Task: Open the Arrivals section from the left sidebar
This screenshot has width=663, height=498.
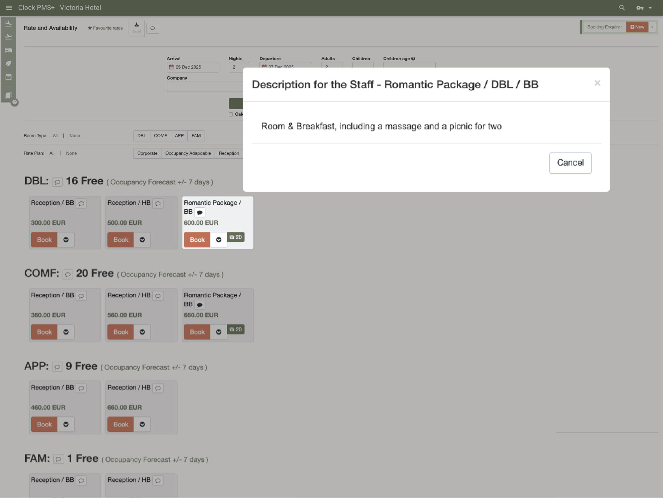Action: (x=9, y=23)
